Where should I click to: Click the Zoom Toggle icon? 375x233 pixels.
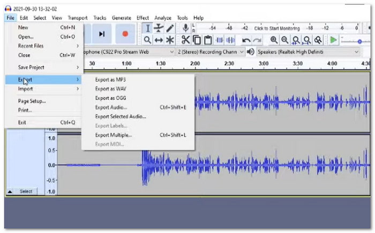318,40
